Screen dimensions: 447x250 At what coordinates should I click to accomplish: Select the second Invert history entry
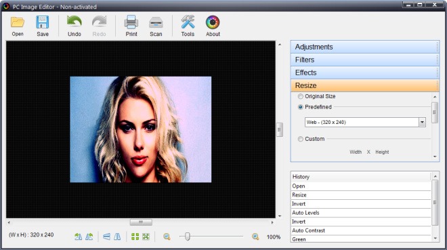[361, 222]
